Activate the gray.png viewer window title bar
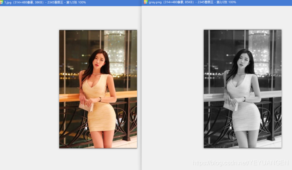Viewport: 292px width, 170px height. tap(264, 2)
